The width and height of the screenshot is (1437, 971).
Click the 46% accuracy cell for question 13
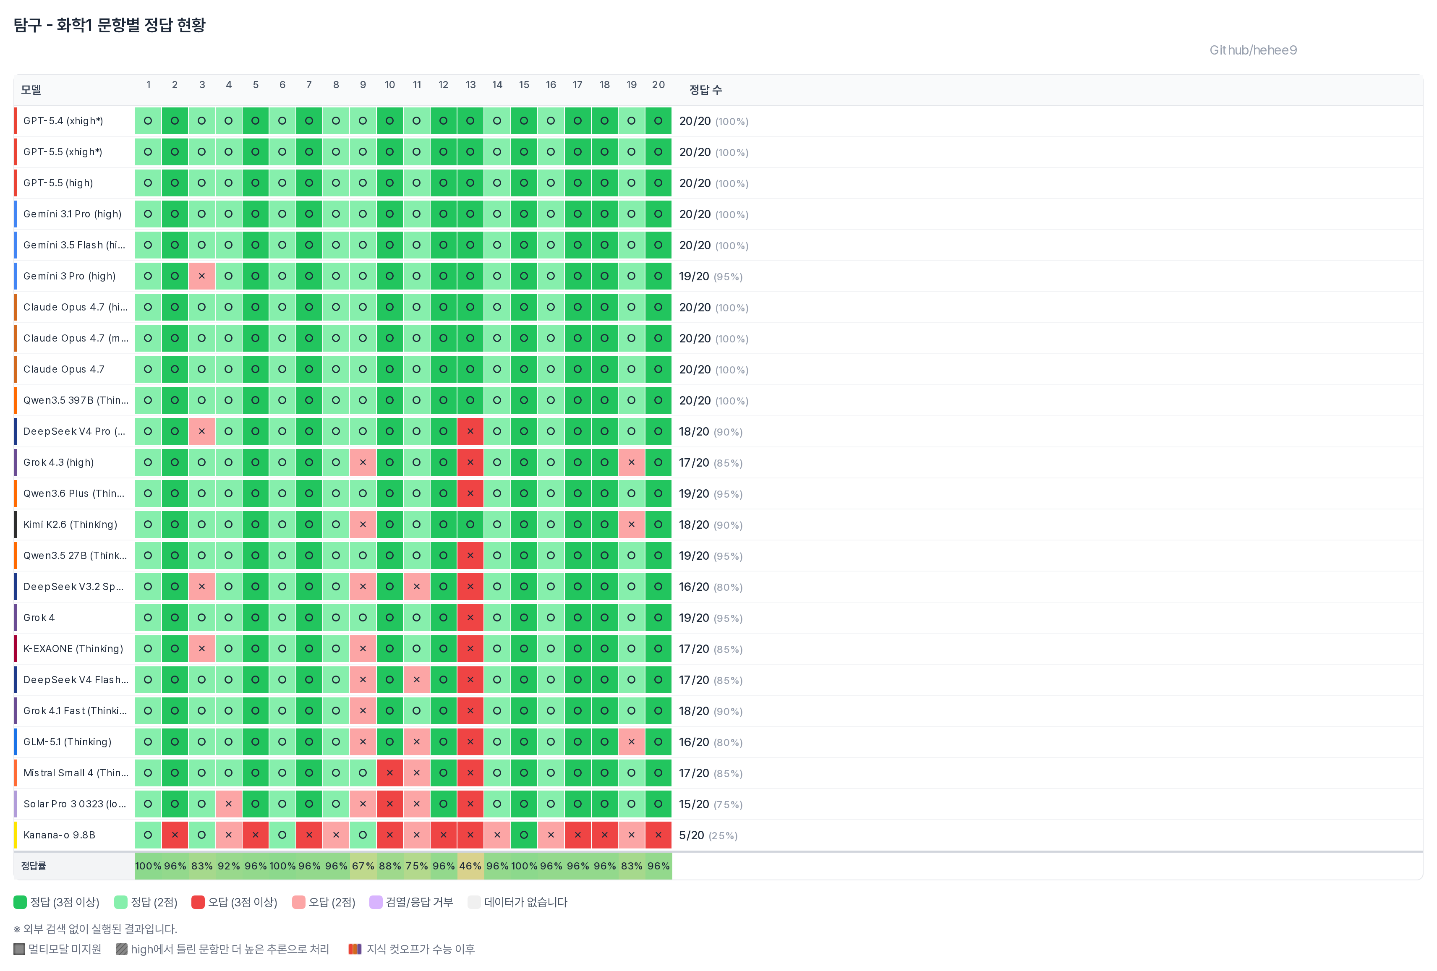pyautogui.click(x=470, y=866)
